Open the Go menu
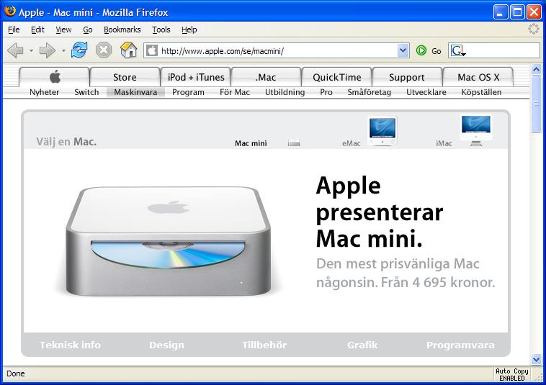The image size is (546, 385). click(87, 30)
